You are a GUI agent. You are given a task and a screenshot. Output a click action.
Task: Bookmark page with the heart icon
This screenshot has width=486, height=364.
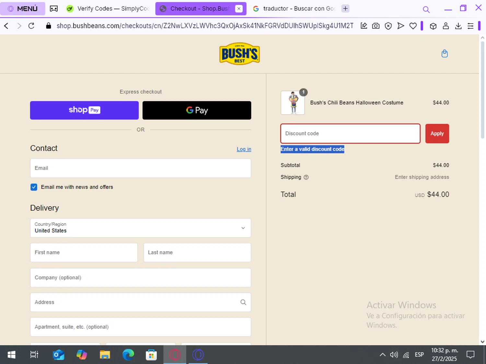click(413, 26)
